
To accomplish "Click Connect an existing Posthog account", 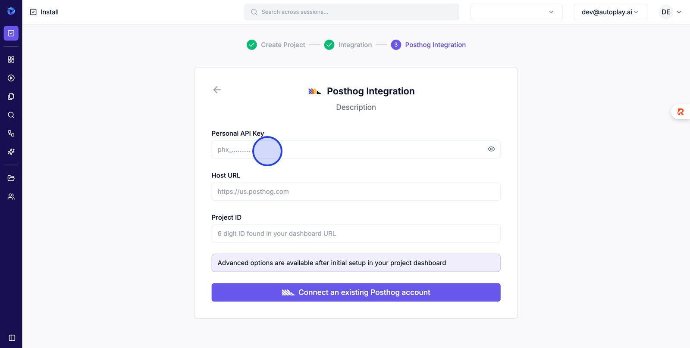I will (x=356, y=292).
